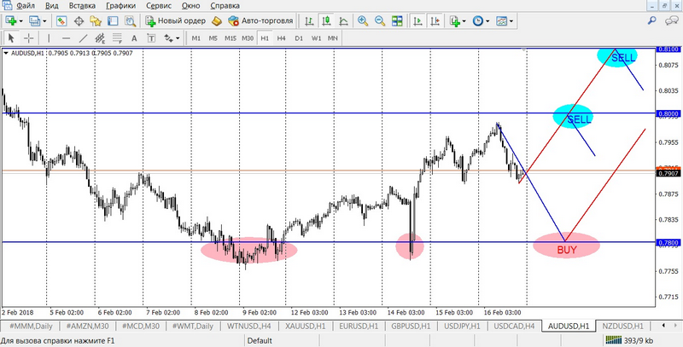This screenshot has width=683, height=347.
Task: Toggle the Авто-торговля button
Action: (x=261, y=20)
